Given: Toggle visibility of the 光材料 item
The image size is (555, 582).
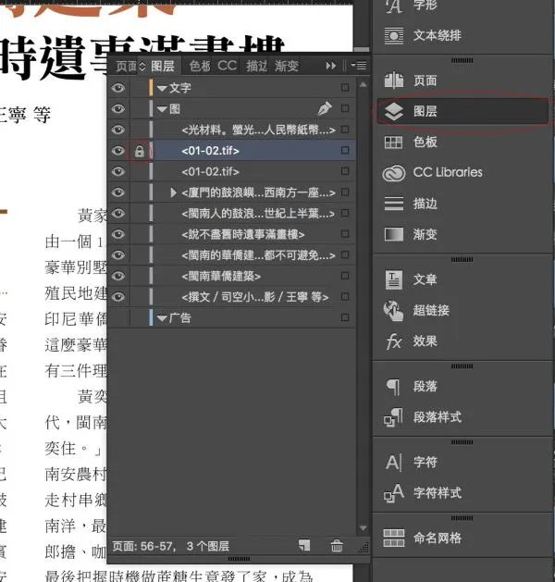Looking at the screenshot, I should point(118,130).
